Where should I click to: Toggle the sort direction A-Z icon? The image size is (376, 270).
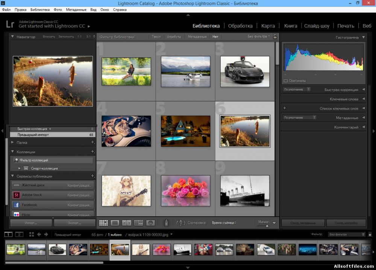(x=181, y=223)
